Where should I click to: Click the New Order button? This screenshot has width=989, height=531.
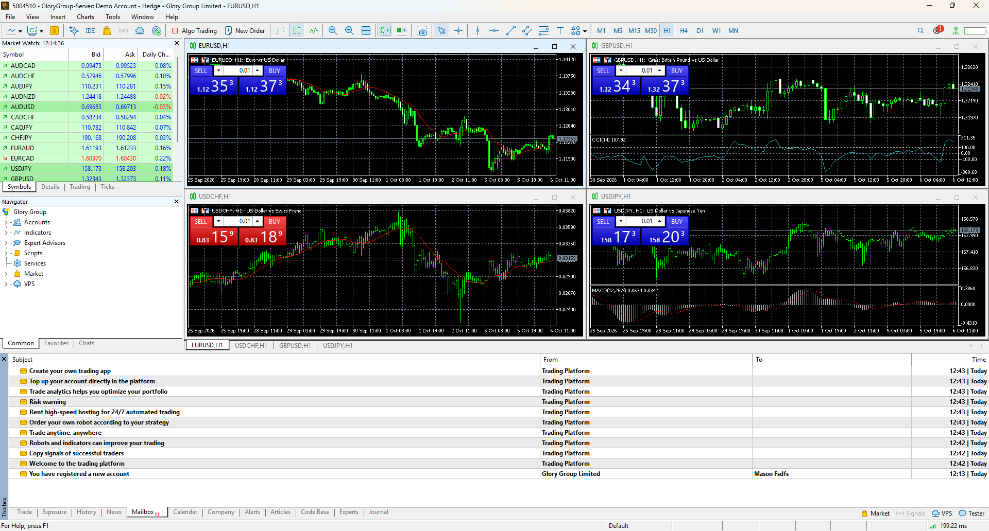(245, 31)
